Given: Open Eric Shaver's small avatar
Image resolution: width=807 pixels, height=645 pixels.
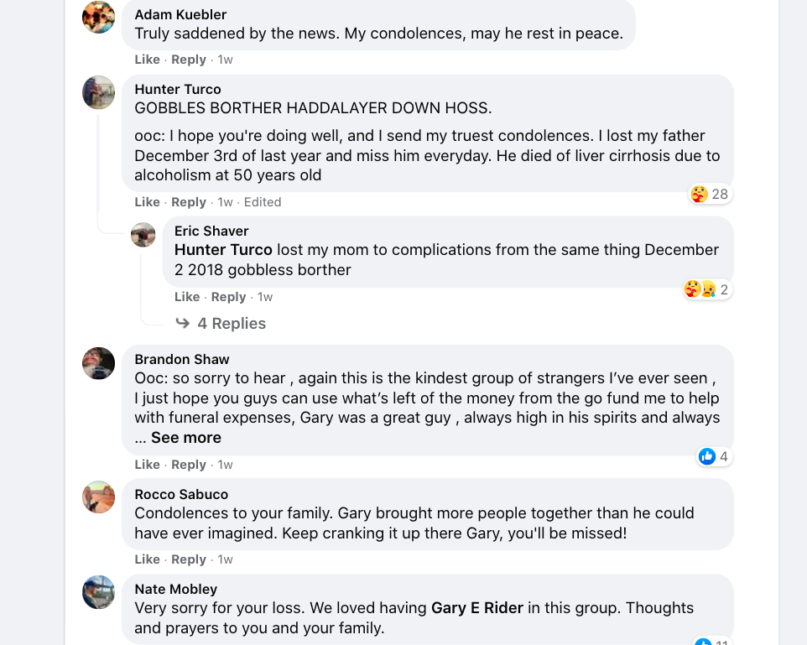Looking at the screenshot, I should (x=143, y=235).
